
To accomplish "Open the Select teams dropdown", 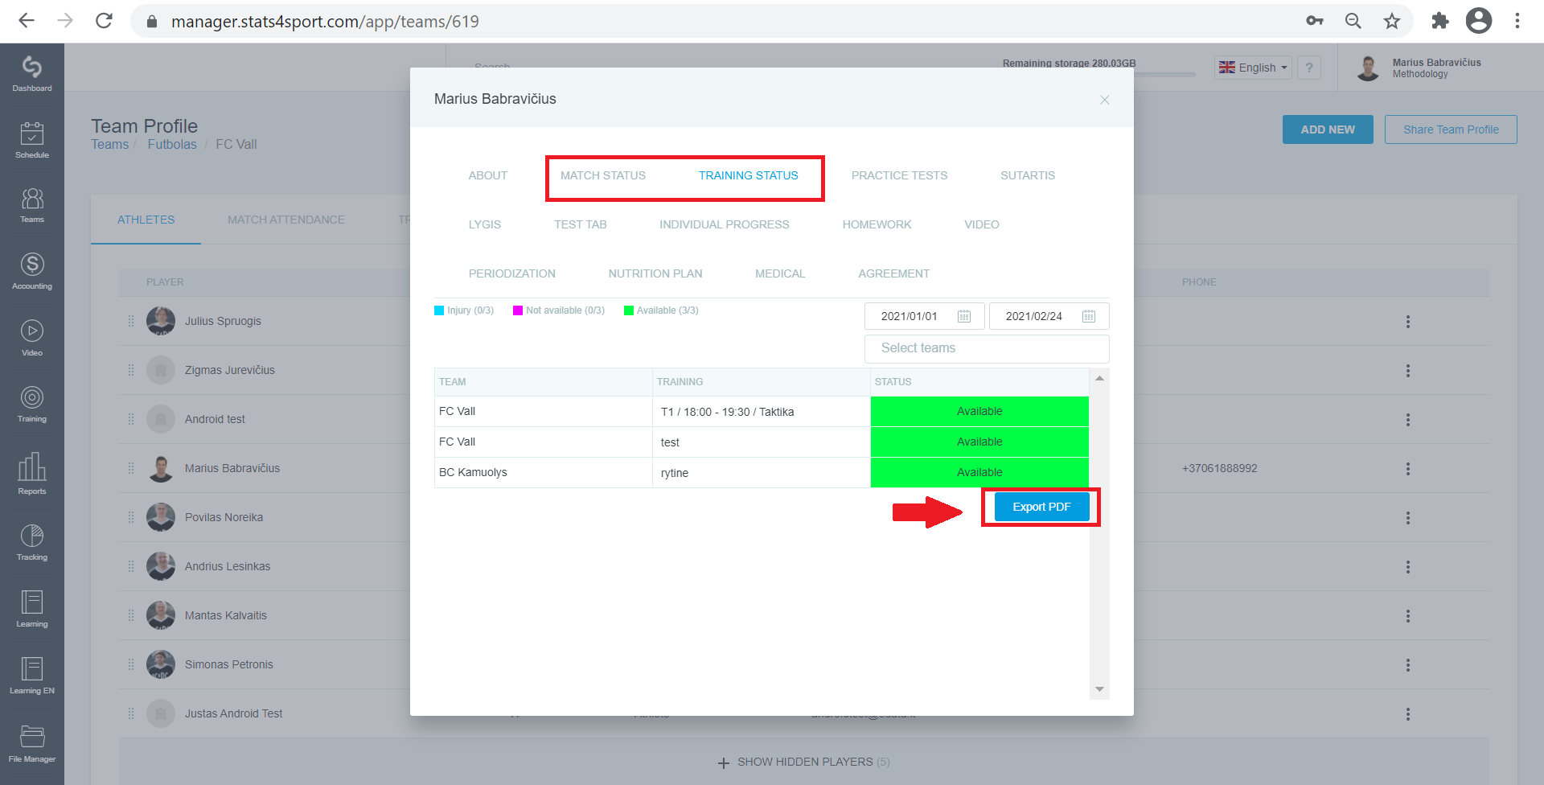I will click(x=987, y=348).
